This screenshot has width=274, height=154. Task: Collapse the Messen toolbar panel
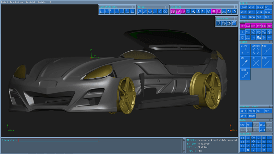tap(167, 7)
